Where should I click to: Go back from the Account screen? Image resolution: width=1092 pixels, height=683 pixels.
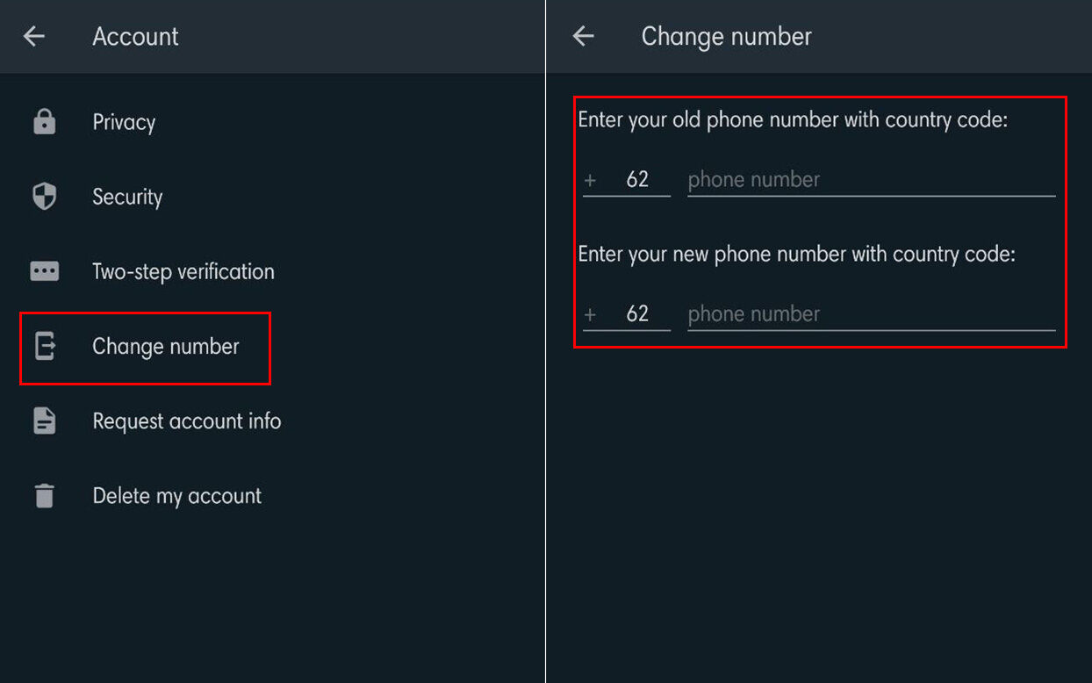point(34,36)
